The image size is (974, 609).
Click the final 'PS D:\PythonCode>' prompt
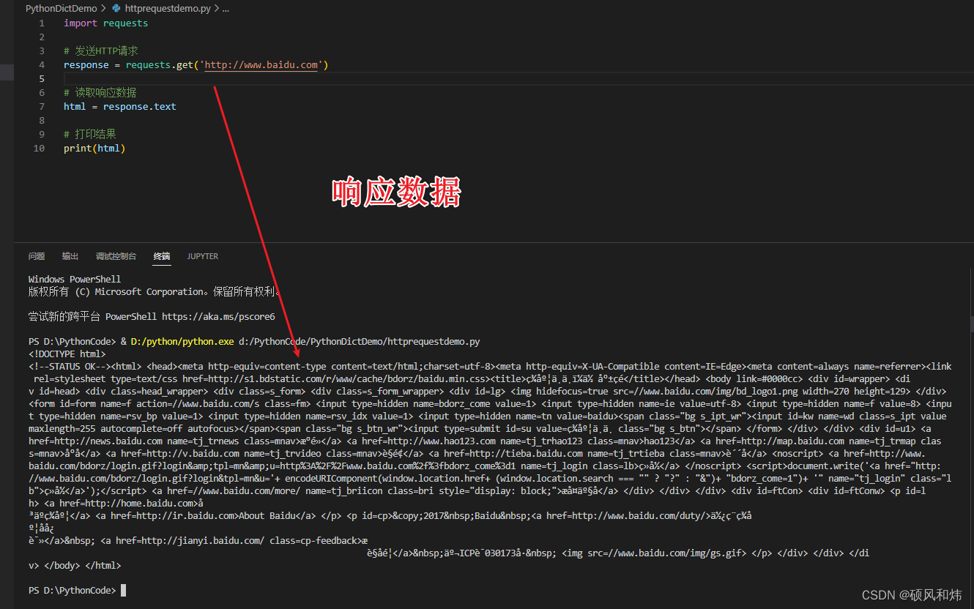coord(73,590)
